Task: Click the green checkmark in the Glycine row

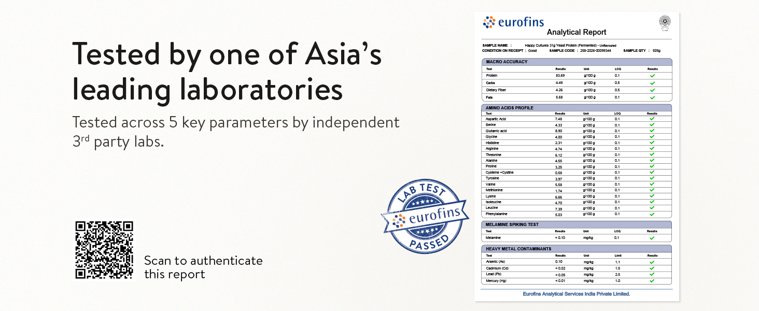Action: pos(652,137)
